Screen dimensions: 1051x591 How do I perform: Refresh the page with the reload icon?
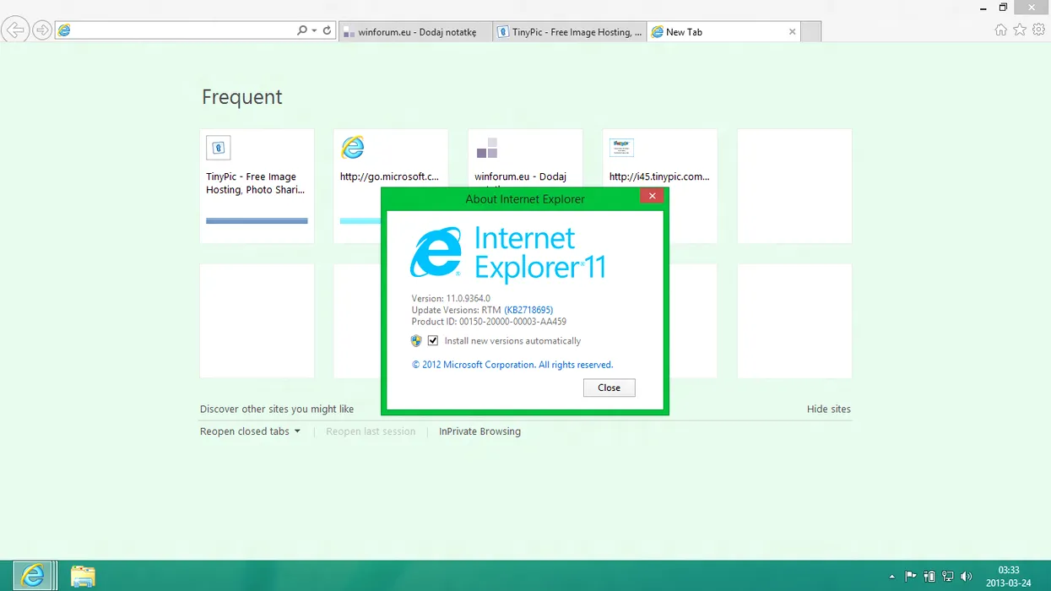[328, 30]
